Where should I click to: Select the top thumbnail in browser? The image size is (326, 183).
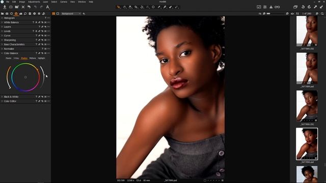[x=307, y=31]
